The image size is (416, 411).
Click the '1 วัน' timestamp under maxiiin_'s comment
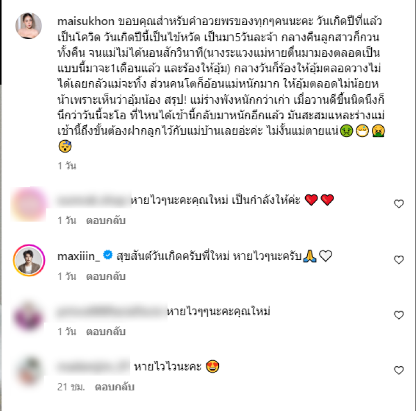pos(67,277)
